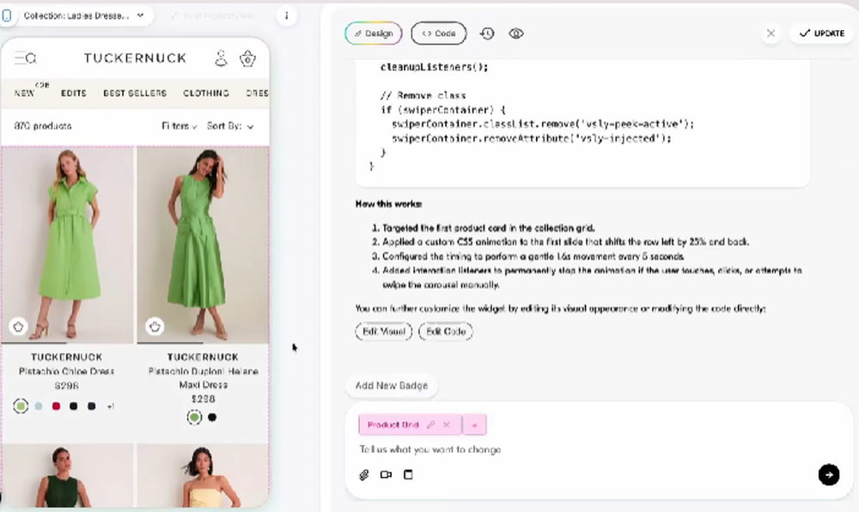
Task: Switch to Code mode in the editor
Action: [438, 34]
